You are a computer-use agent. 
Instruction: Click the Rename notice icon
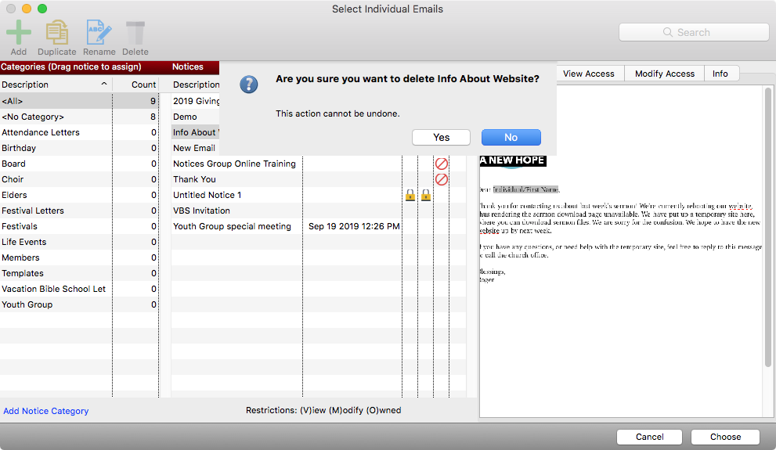point(99,34)
